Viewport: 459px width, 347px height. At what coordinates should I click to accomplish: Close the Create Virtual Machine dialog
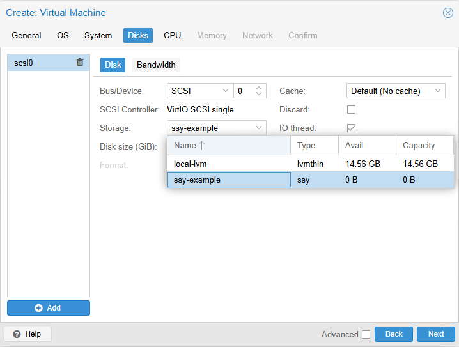(x=447, y=13)
